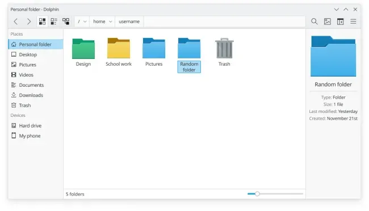Click the username breadcrumb segment
The width and height of the screenshot is (369, 211).
click(x=129, y=22)
